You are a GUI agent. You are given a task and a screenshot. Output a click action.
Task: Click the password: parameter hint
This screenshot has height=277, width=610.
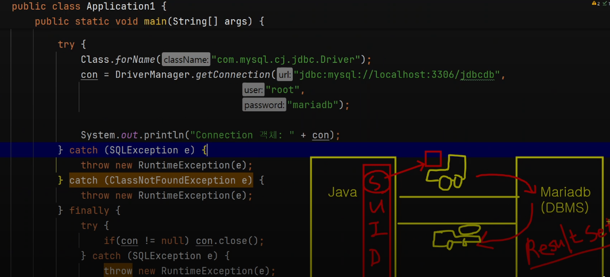265,105
